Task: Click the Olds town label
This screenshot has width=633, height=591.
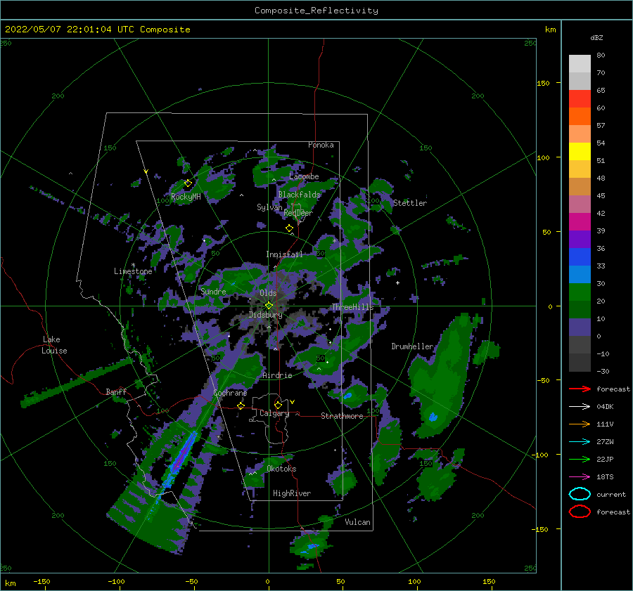Action: coord(268,293)
